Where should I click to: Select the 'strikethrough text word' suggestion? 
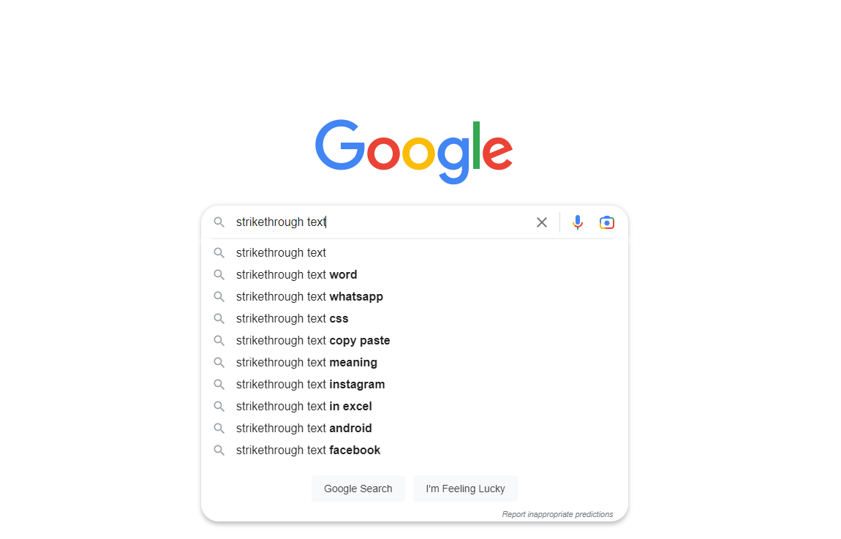pos(414,274)
